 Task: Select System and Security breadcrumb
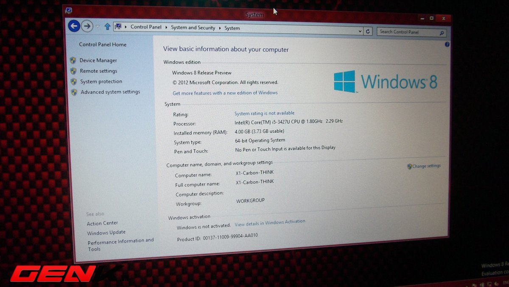click(x=193, y=28)
